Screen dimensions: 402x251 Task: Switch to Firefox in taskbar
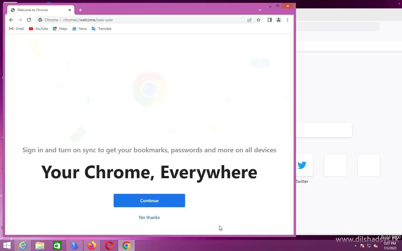pos(92,245)
